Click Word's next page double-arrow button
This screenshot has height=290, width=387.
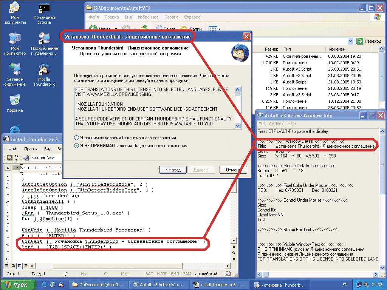(234, 259)
